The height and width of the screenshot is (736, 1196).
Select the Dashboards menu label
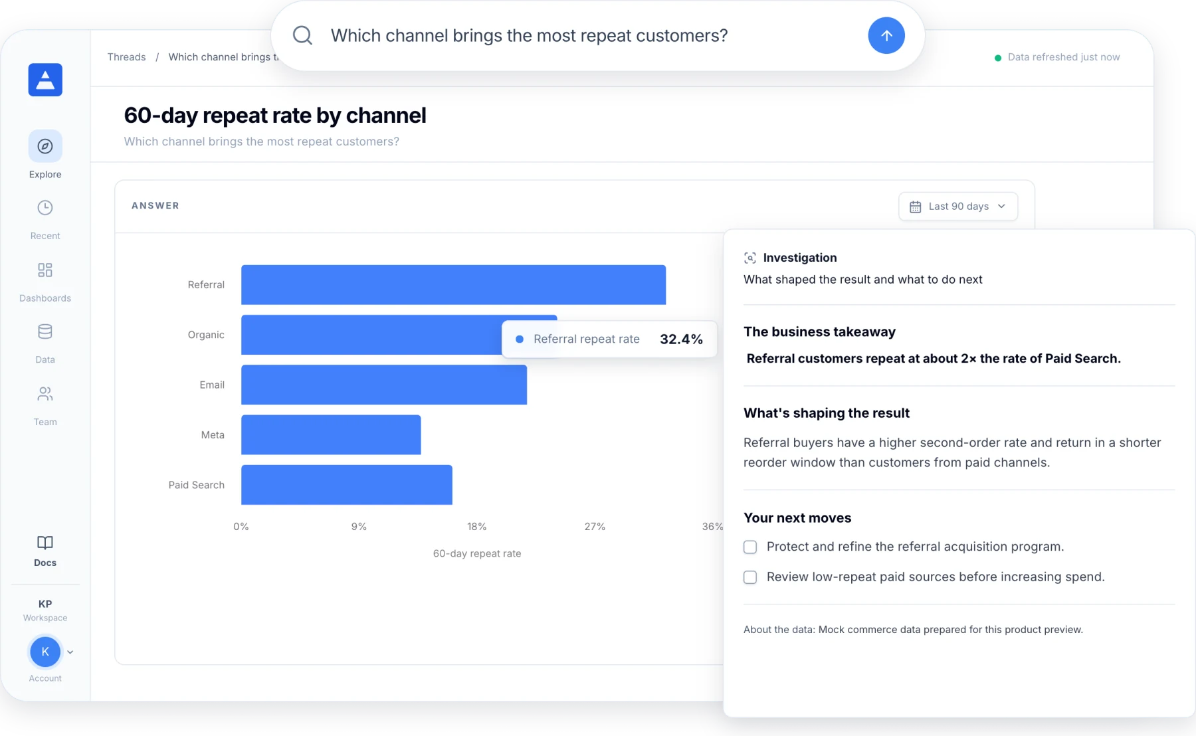pyautogui.click(x=45, y=298)
